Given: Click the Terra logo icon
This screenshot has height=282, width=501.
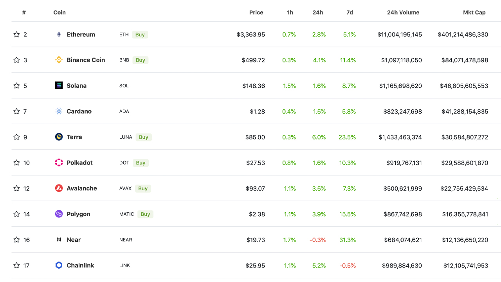Looking at the screenshot, I should click(x=59, y=137).
